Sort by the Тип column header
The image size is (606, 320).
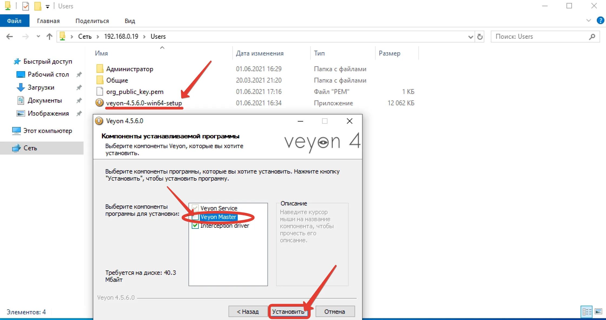(319, 53)
